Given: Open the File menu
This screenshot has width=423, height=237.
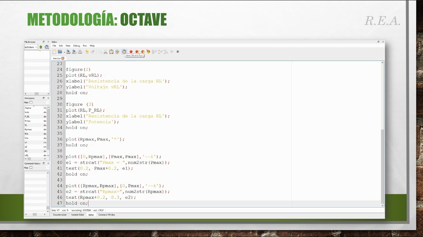Looking at the screenshot, I should point(54,46).
